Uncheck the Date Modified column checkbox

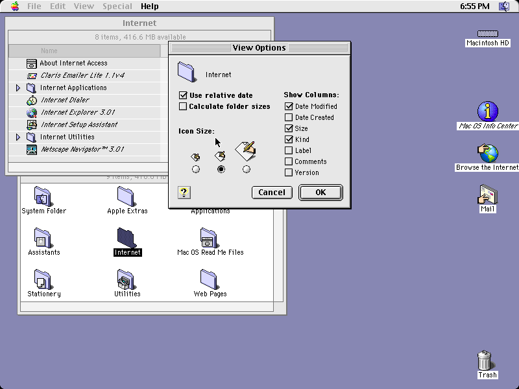[x=289, y=106]
